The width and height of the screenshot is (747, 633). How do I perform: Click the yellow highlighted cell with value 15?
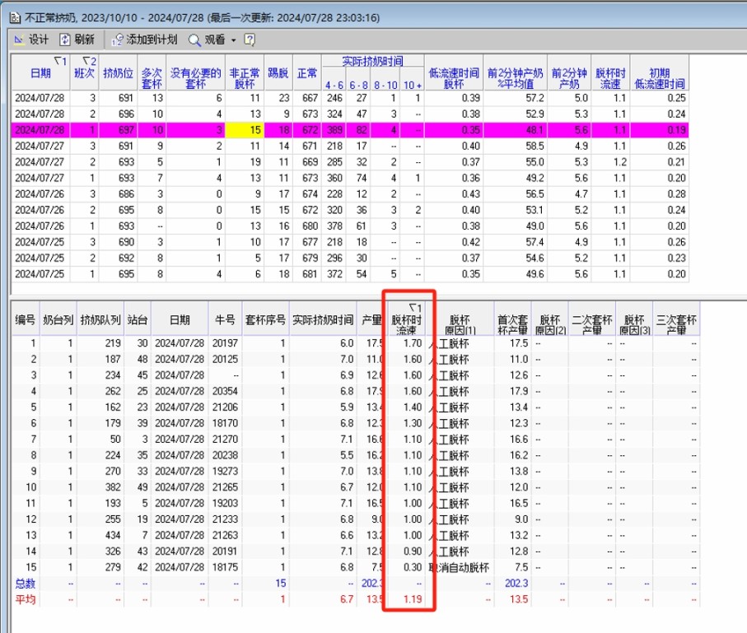(245, 129)
